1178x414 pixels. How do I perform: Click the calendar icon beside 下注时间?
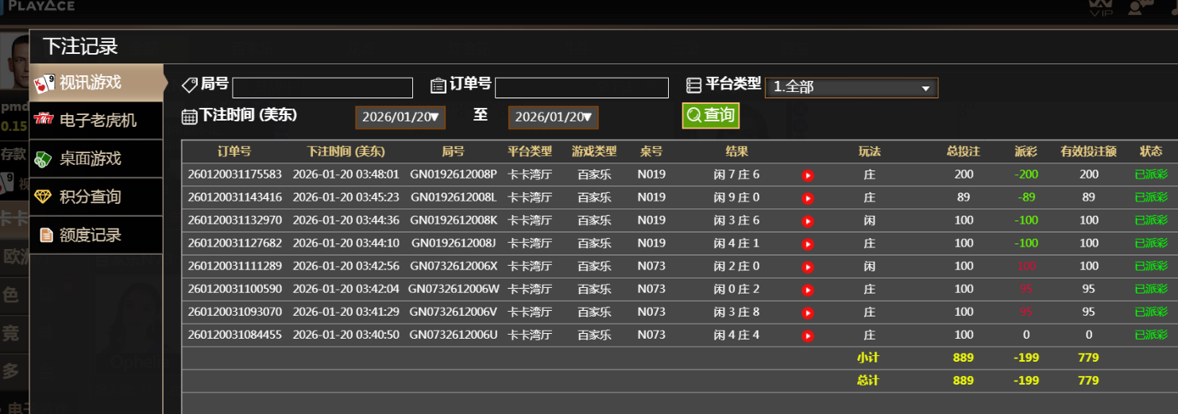pos(189,117)
